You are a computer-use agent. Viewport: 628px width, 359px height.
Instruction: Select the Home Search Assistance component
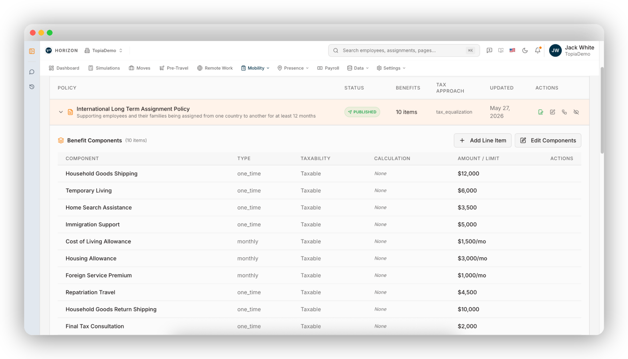tap(98, 207)
